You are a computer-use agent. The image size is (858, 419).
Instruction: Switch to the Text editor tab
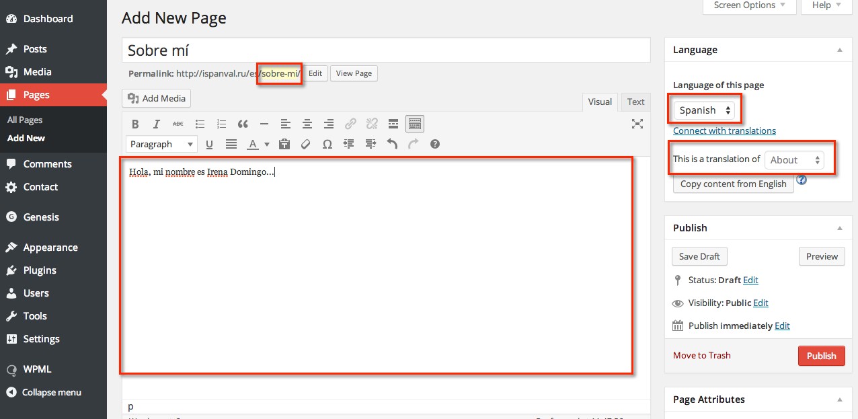coord(635,102)
